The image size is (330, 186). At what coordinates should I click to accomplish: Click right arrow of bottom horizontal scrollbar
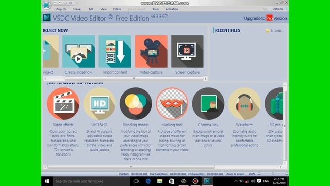coord(280,167)
